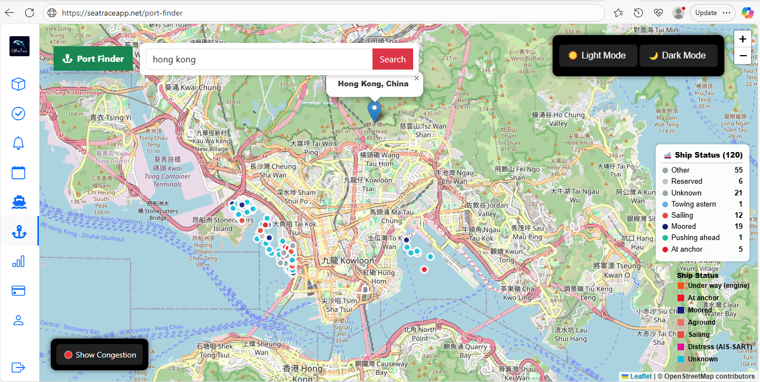This screenshot has height=382, width=760.
Task: Open the browser profile avatar
Action: (679, 12)
